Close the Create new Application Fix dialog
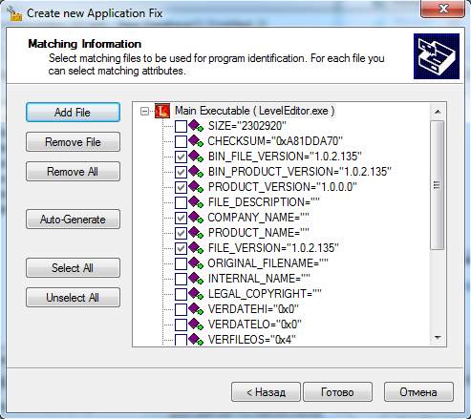The height and width of the screenshot is (419, 471). click(x=443, y=9)
